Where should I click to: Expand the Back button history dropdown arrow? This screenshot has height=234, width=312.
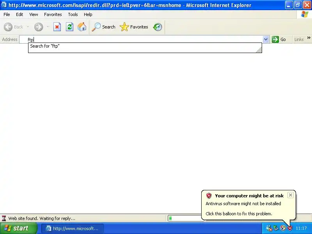[x=28, y=27]
